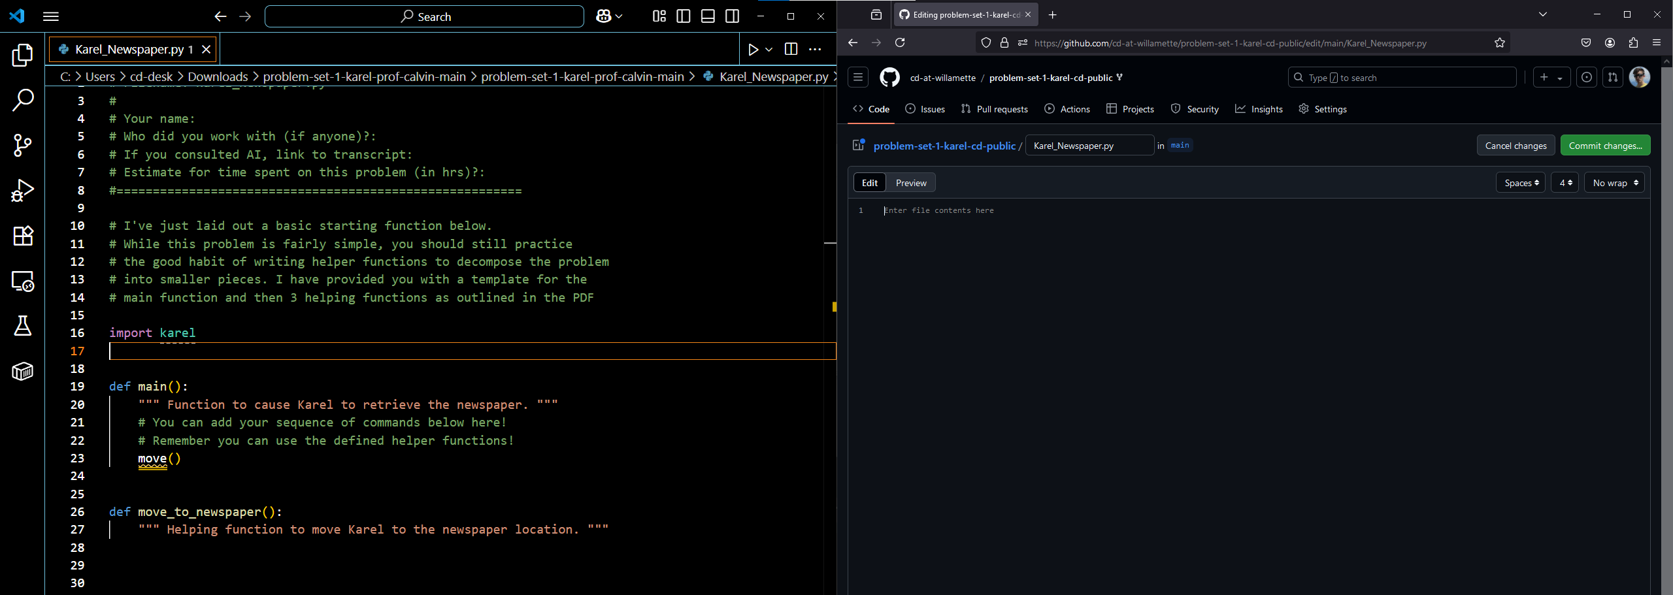Viewport: 1673px width, 595px height.
Task: Open the Pull requests repository tab
Action: point(995,109)
